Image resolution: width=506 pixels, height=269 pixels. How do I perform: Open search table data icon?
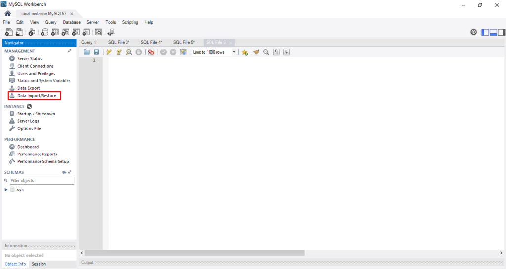click(98, 32)
